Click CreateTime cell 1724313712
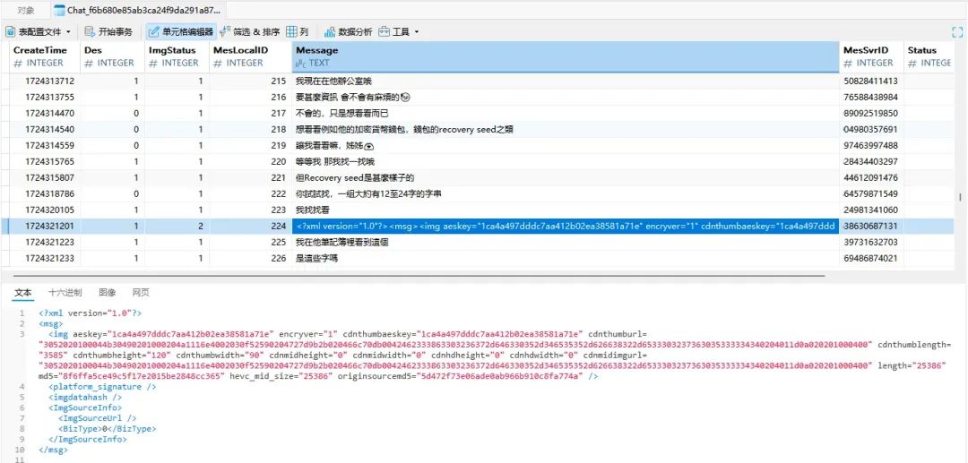Screen dimensions: 968x463 [45, 81]
